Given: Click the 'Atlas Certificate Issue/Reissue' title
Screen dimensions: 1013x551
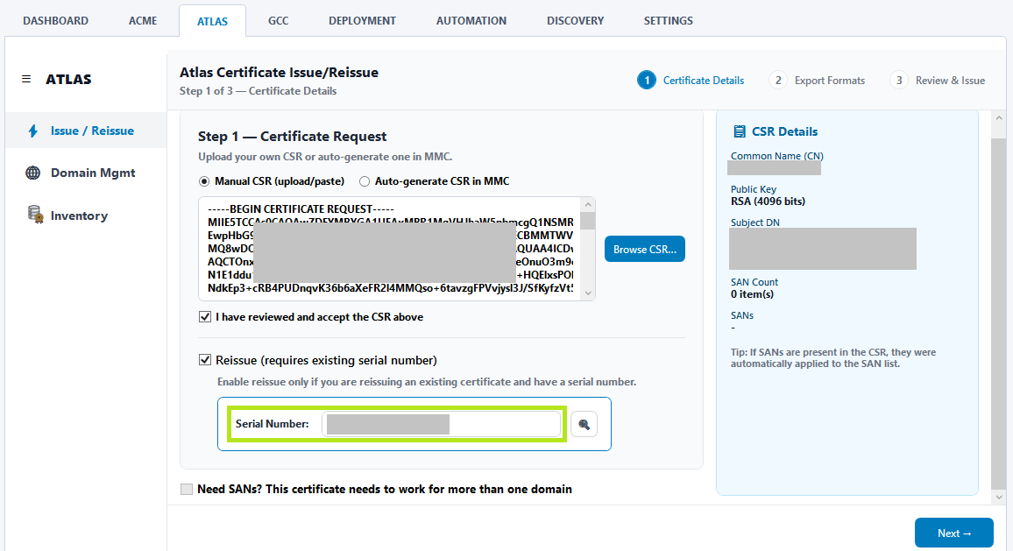Looking at the screenshot, I should [279, 73].
